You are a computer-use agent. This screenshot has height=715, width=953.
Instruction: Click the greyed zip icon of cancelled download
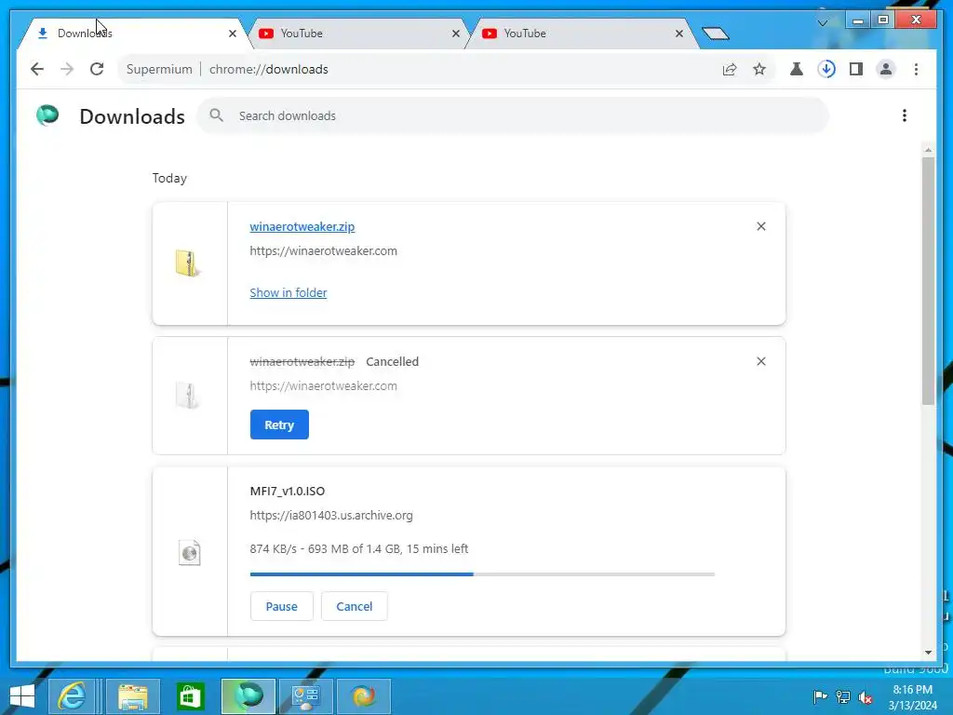click(x=187, y=395)
